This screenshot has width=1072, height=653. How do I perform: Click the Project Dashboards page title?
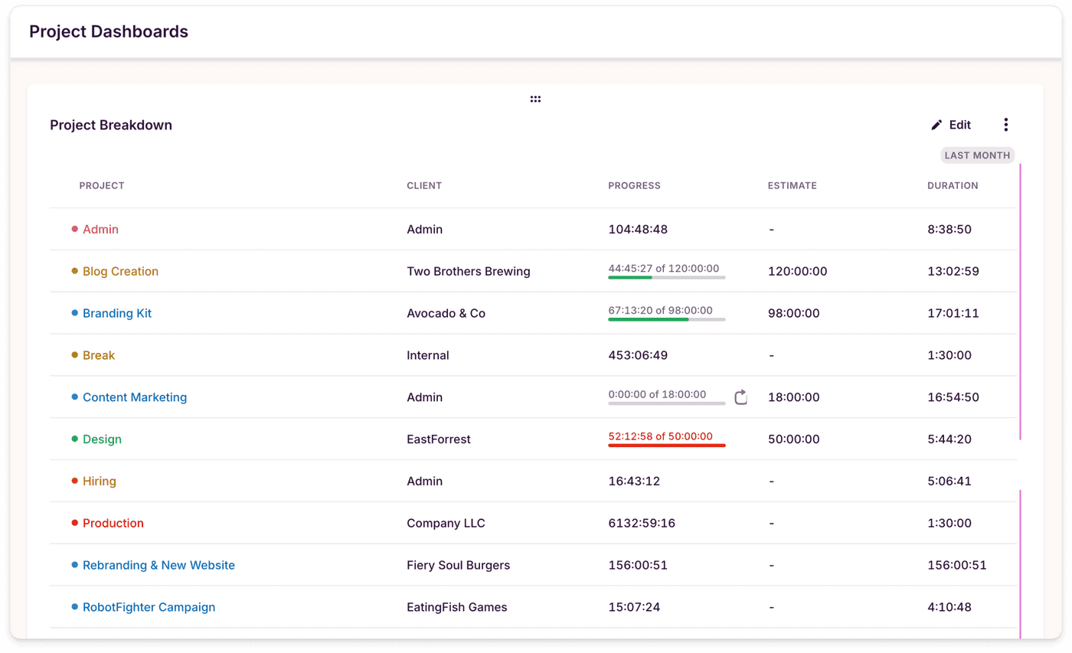pos(109,31)
